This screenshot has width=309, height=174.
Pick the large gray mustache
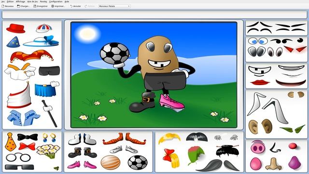tap(218, 165)
